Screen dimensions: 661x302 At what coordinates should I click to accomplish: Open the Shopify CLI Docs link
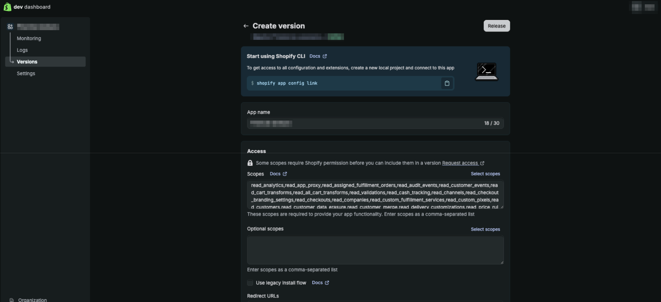pyautogui.click(x=318, y=56)
